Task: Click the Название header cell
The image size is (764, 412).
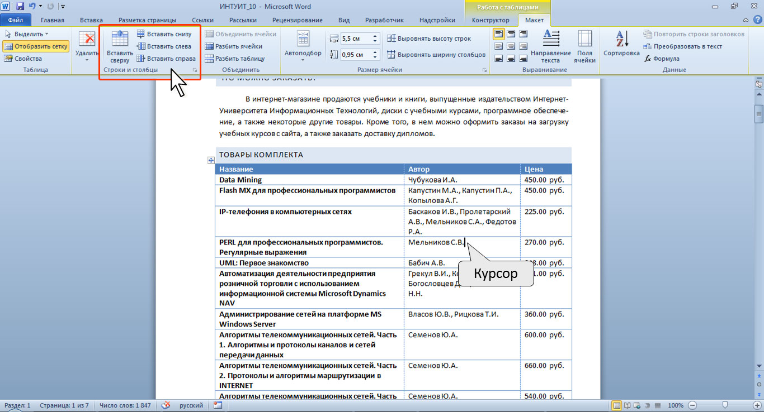Action: 310,169
